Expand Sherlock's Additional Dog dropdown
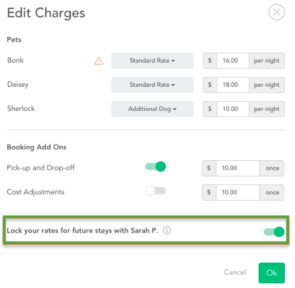This screenshot has height=288, width=295. (x=153, y=109)
